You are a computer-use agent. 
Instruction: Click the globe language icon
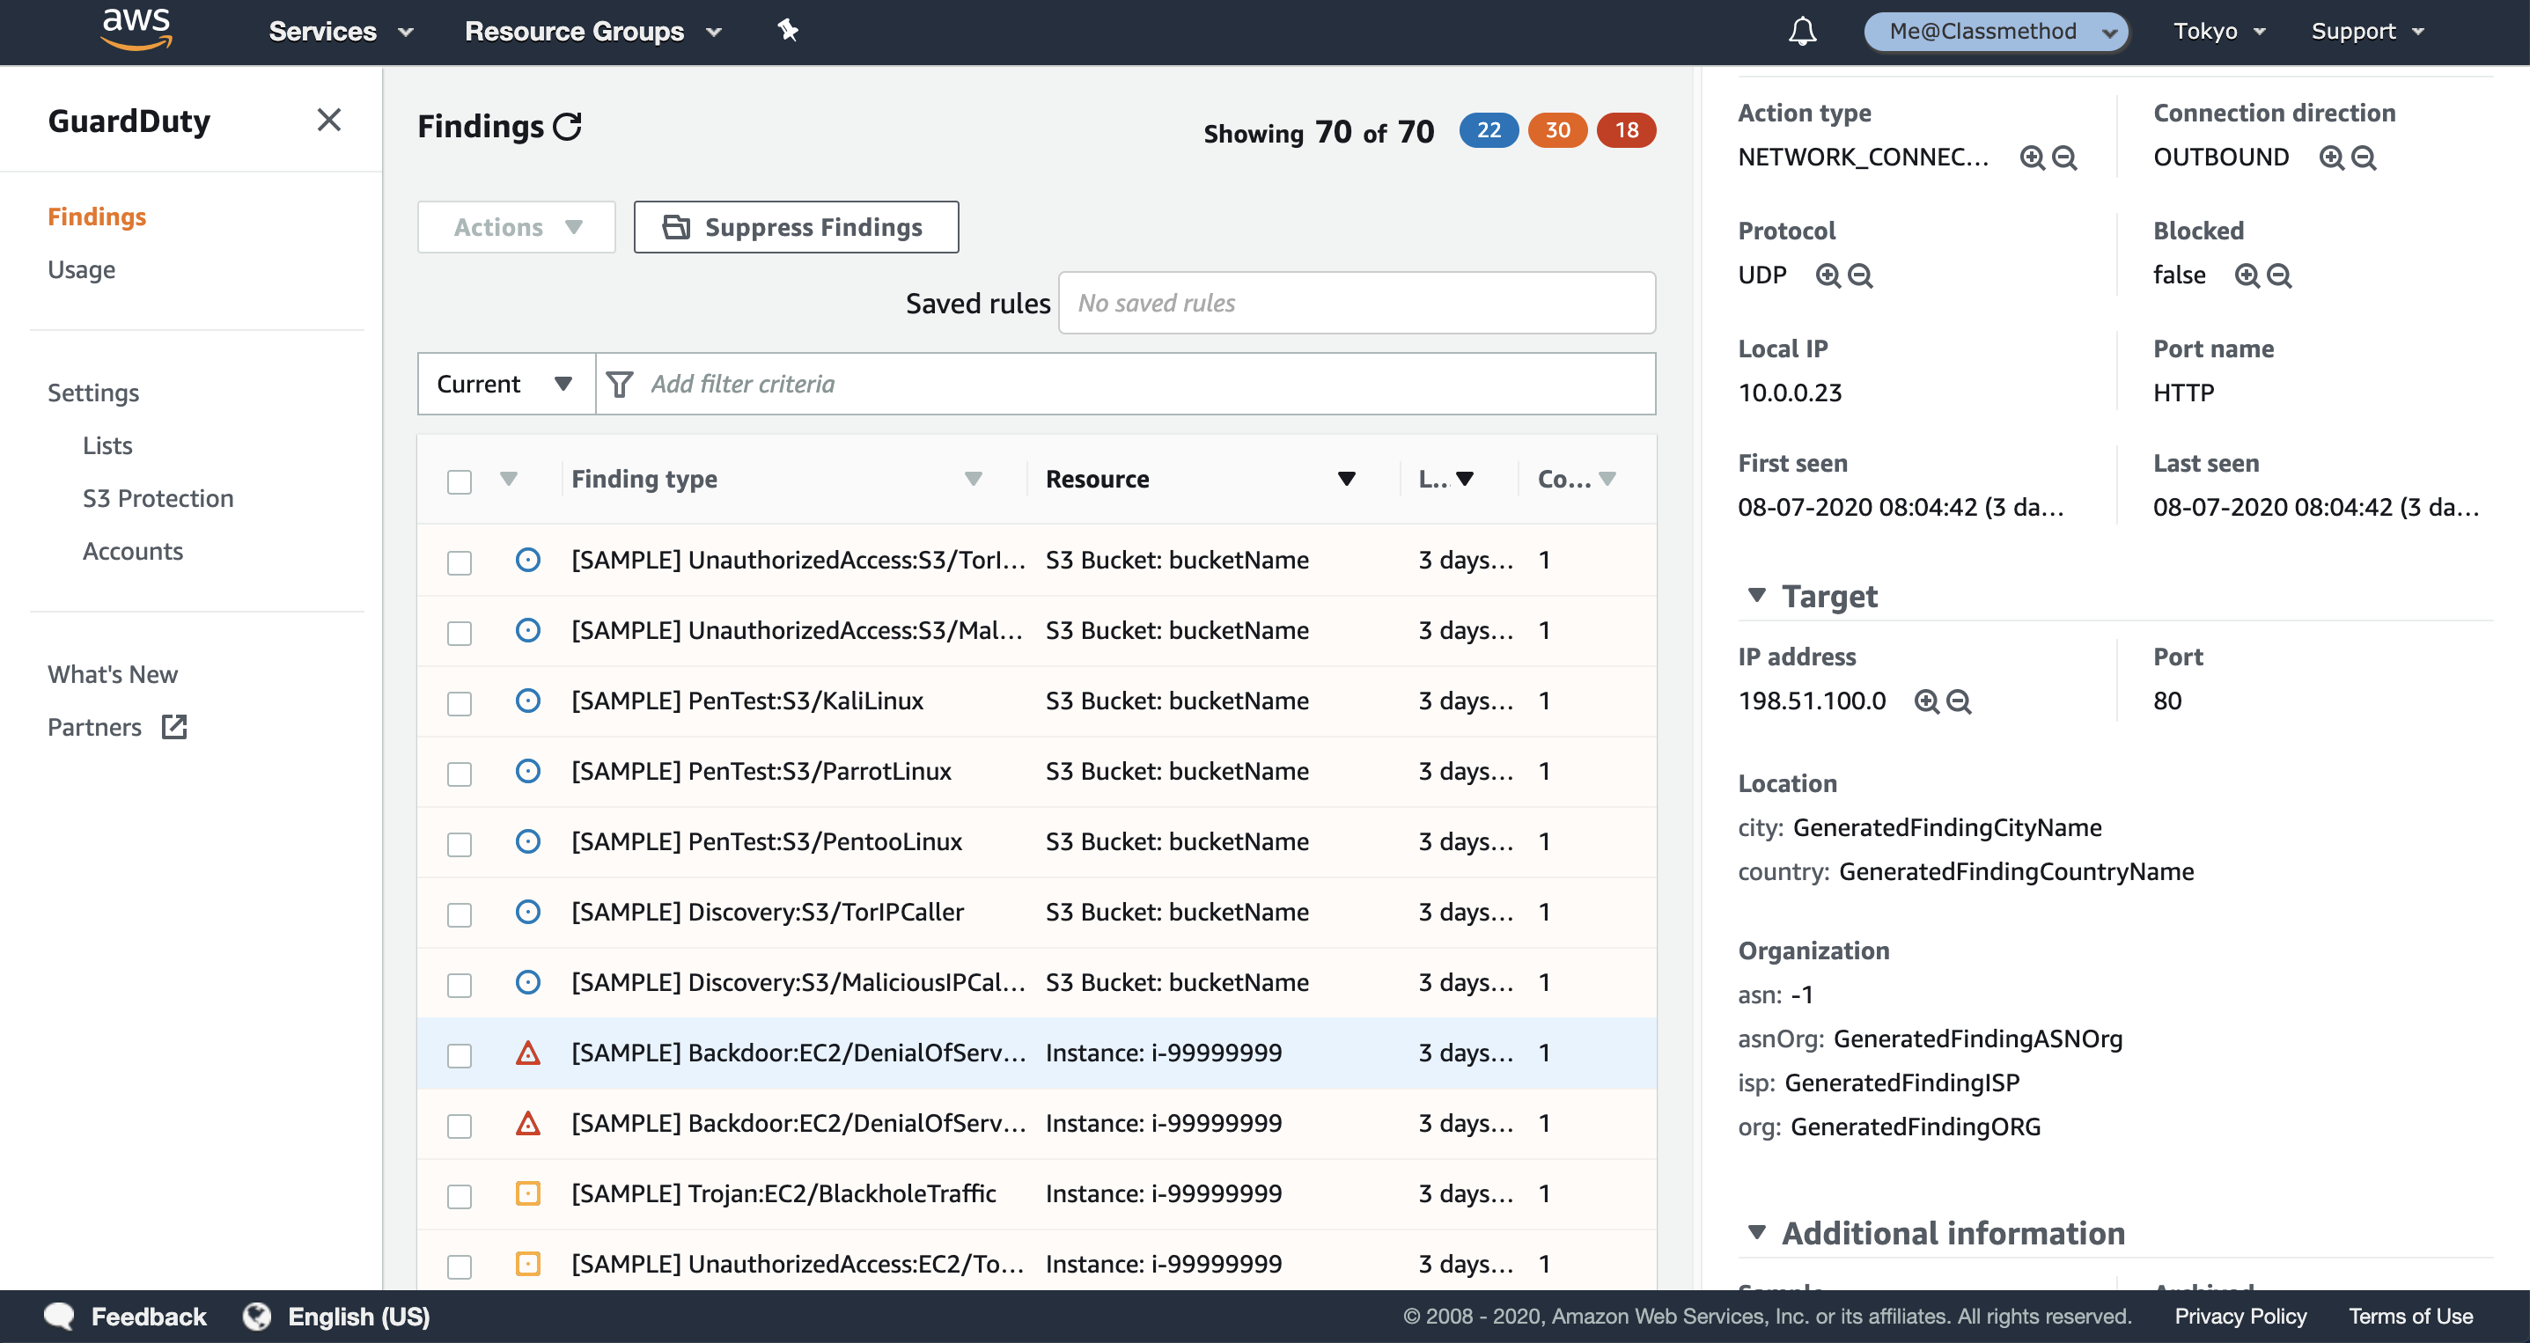[x=256, y=1316]
